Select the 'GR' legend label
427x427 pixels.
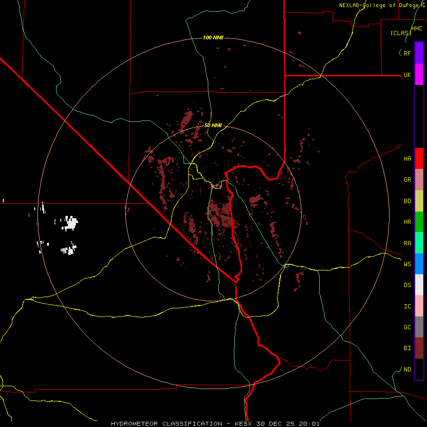407,180
